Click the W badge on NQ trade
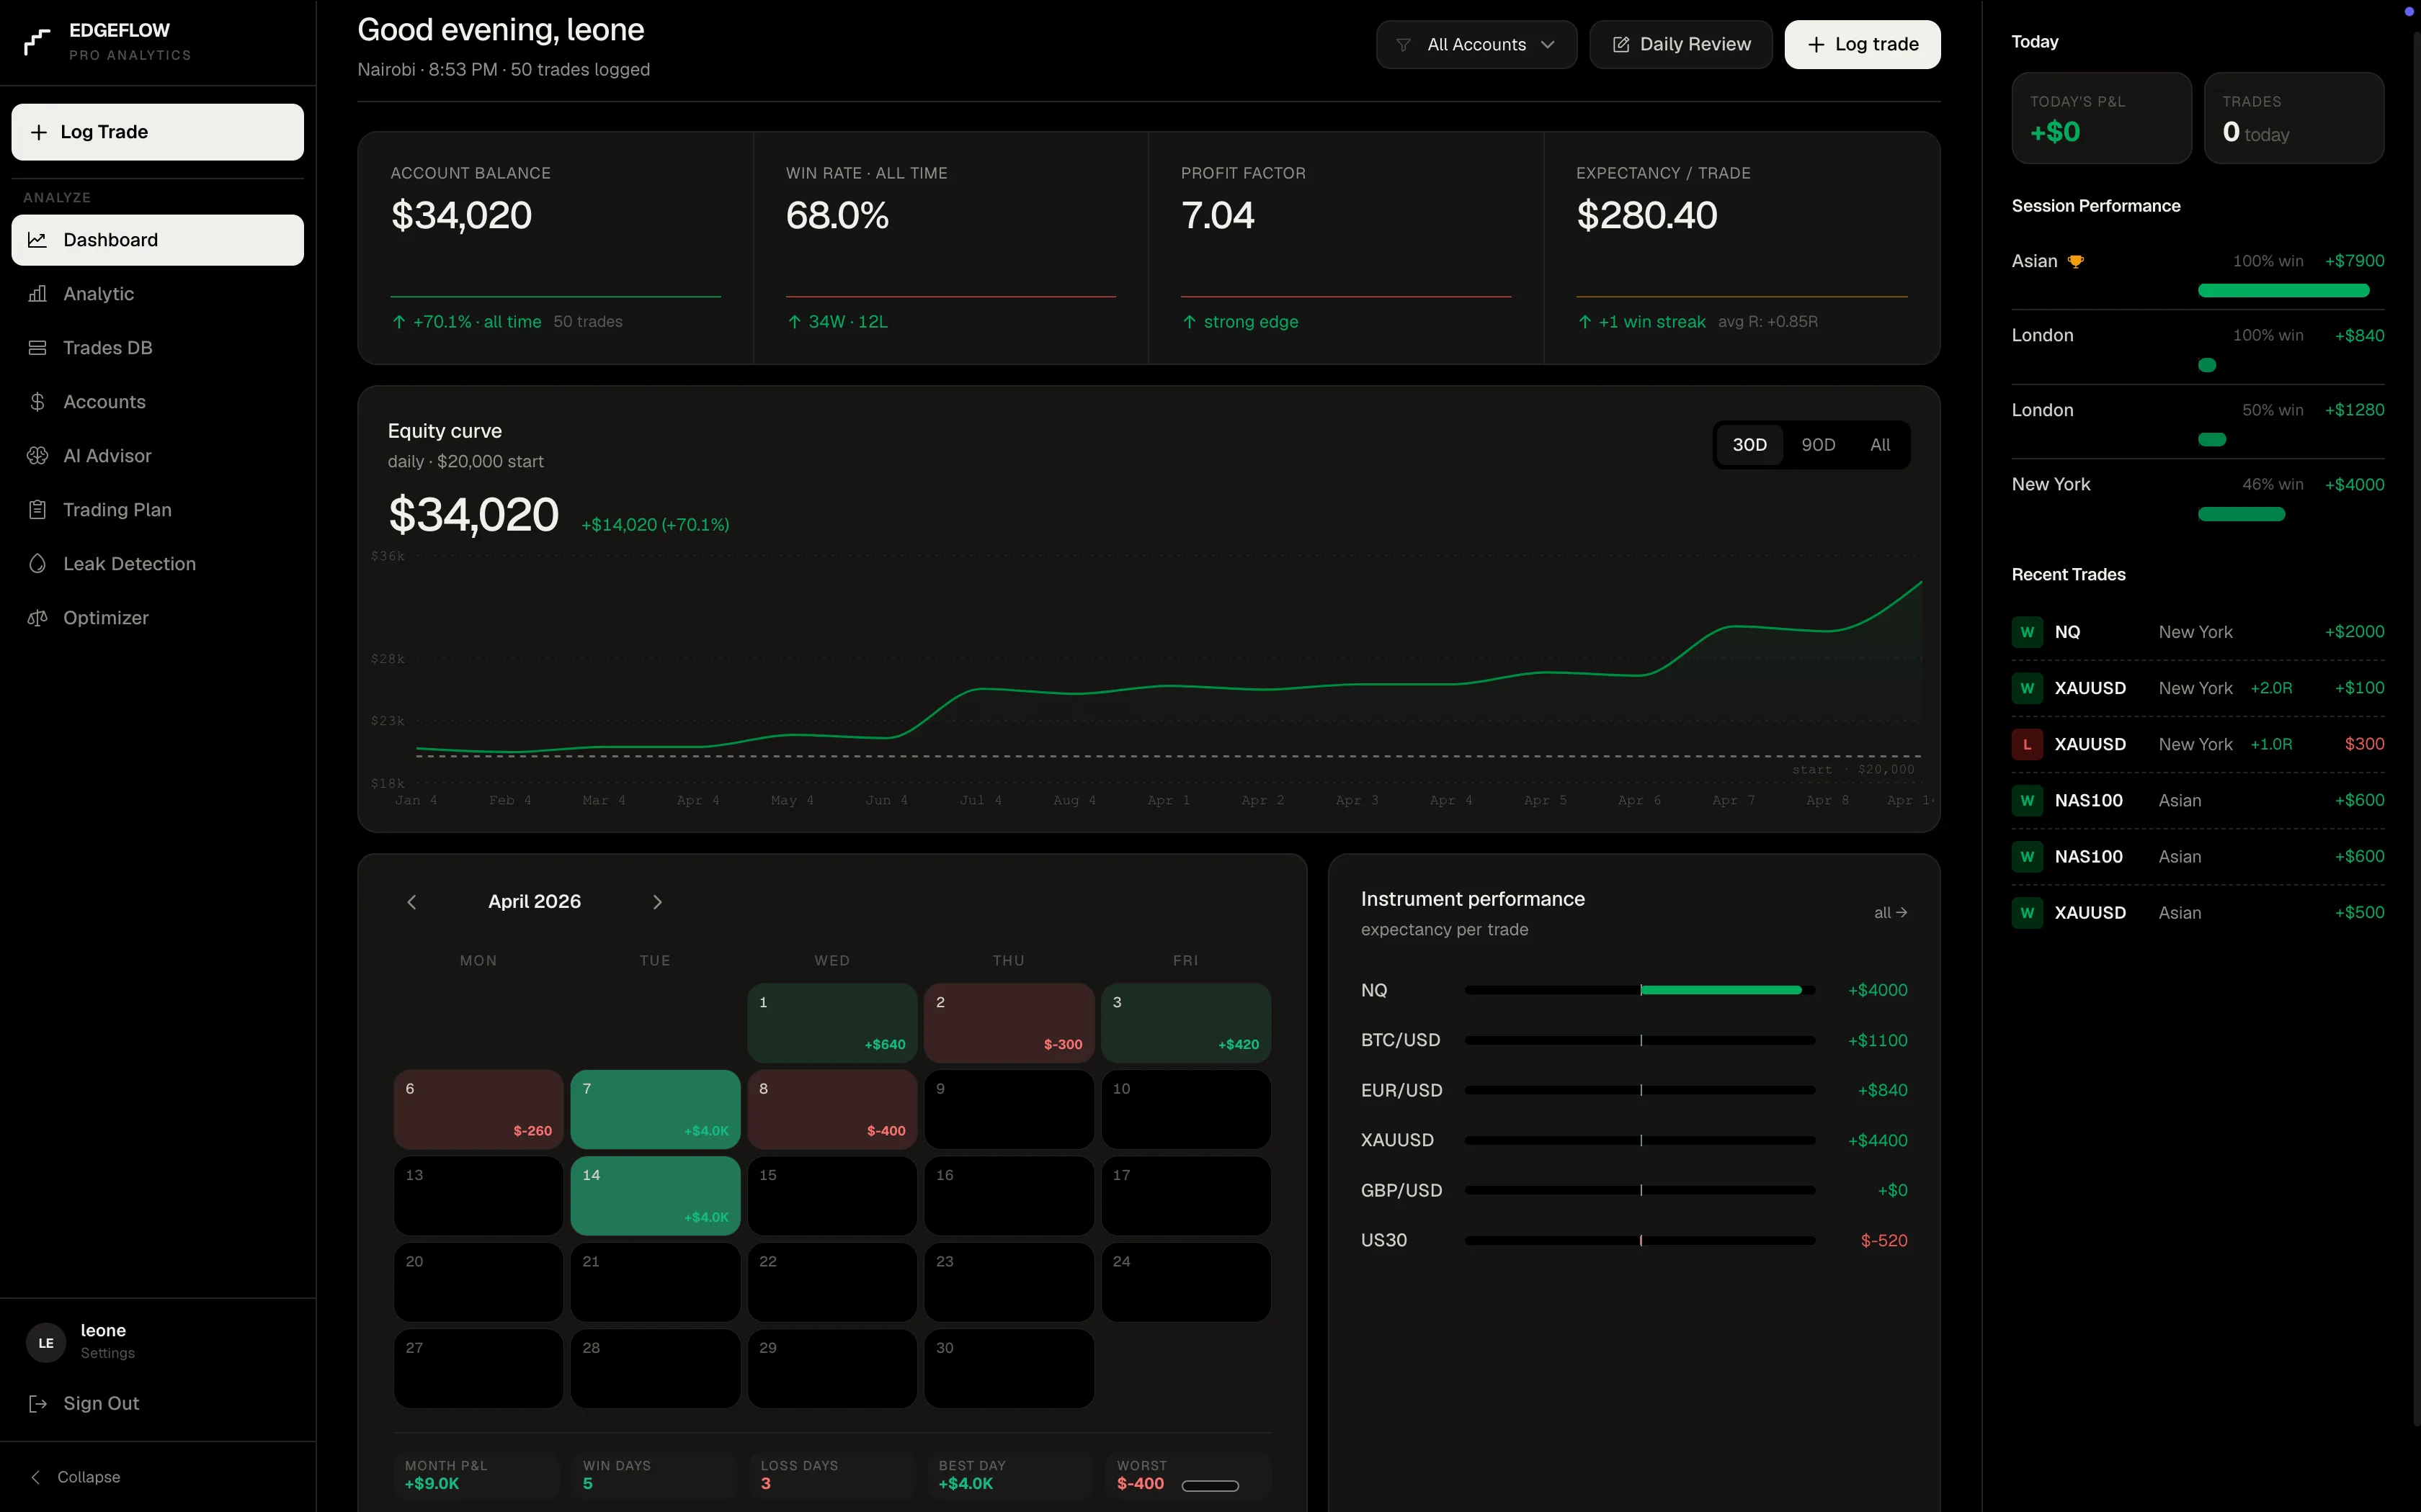Image resolution: width=2421 pixels, height=1512 pixels. click(2028, 632)
